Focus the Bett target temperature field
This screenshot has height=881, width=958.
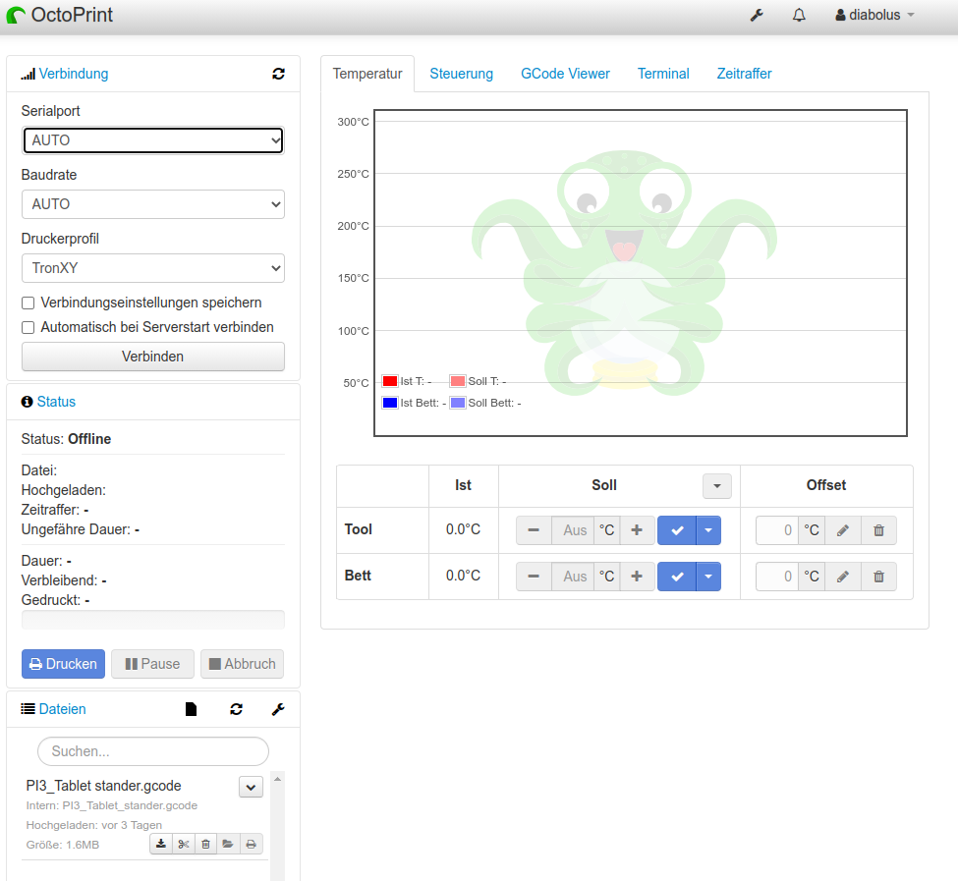click(573, 577)
